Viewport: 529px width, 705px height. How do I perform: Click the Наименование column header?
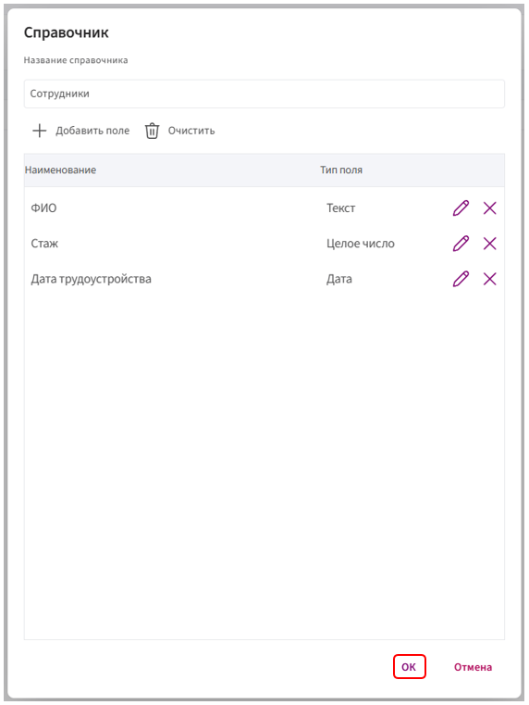60,170
